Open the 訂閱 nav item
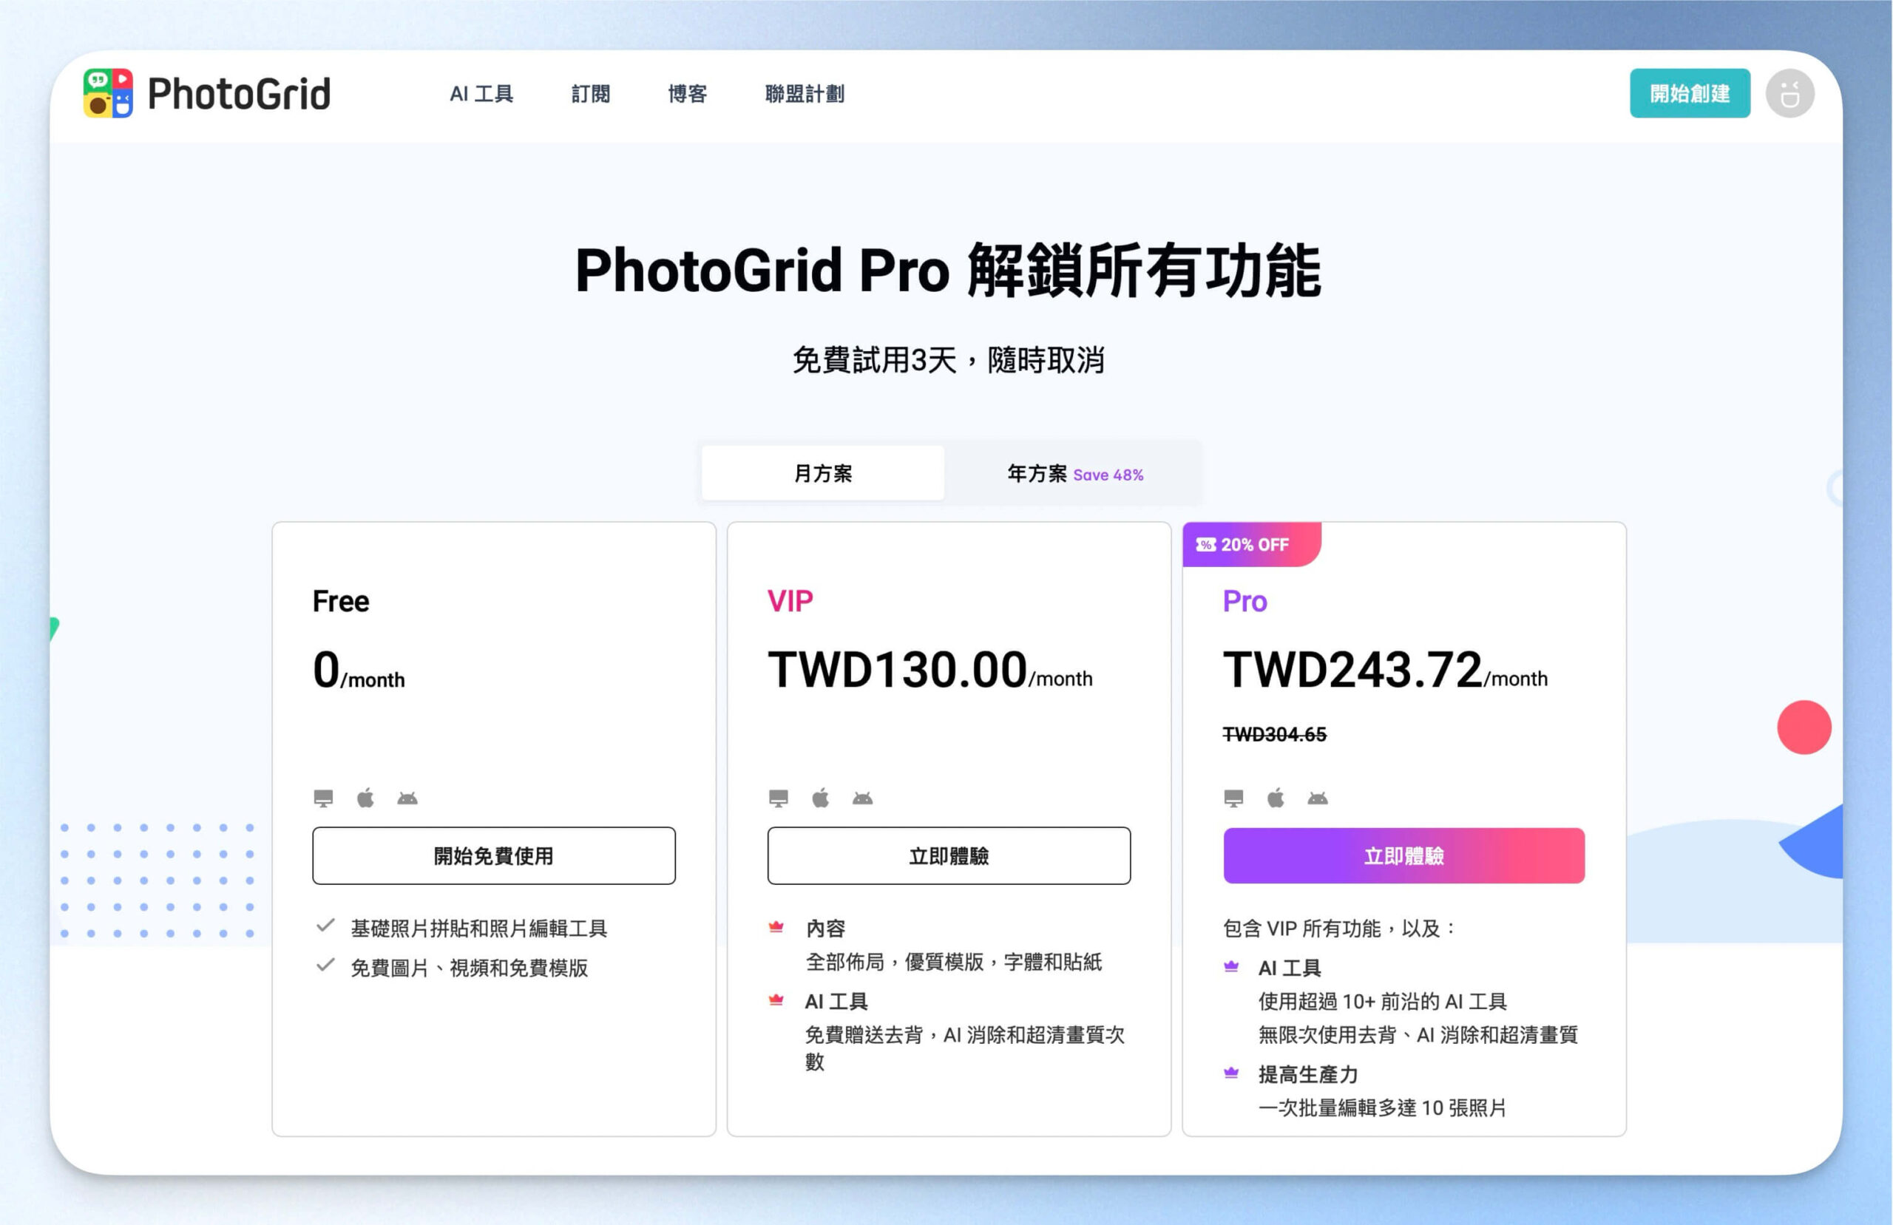This screenshot has height=1225, width=1893. 591,94
